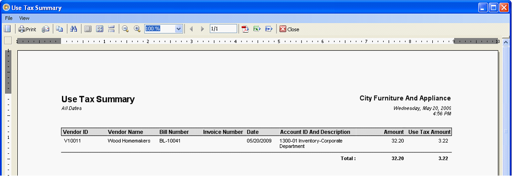Image resolution: width=512 pixels, height=176 pixels.
Task: Open the View menu
Action: (24, 18)
